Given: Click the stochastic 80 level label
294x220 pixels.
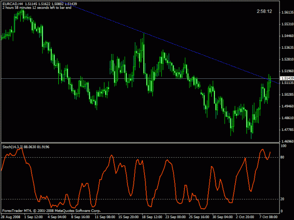Looking at the screenshot, I should 282,158.
